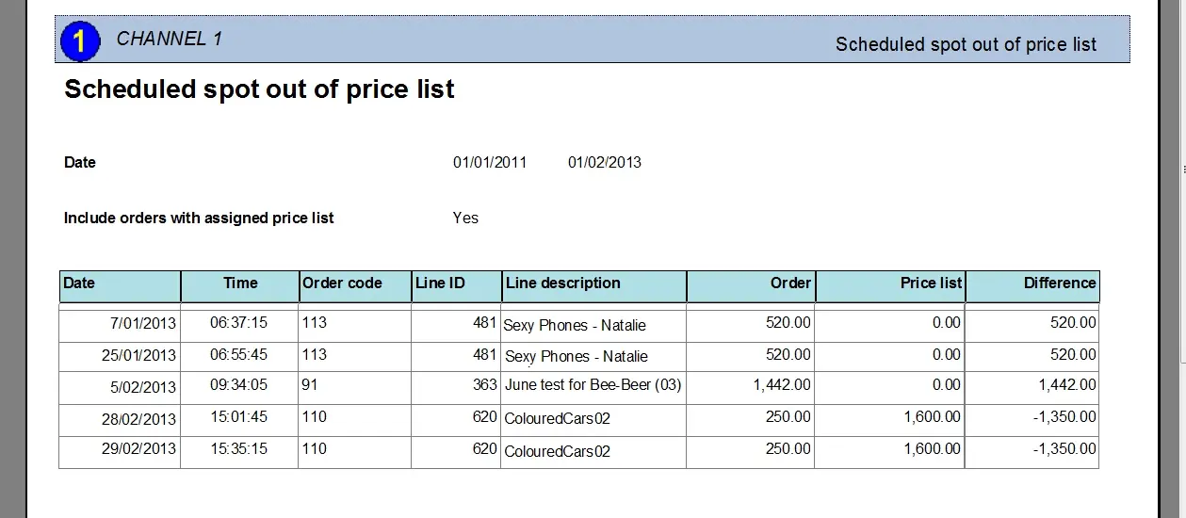Click the blue Channel 1 circle icon
Image resolution: width=1186 pixels, height=518 pixels.
(80, 40)
